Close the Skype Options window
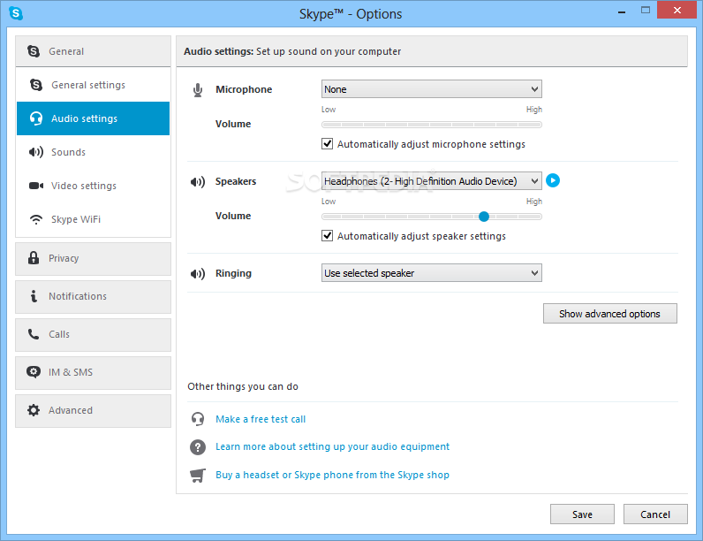This screenshot has width=703, height=541. point(677,10)
